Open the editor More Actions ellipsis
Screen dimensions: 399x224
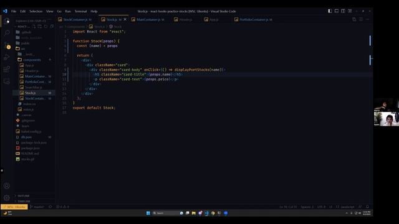click(x=367, y=19)
